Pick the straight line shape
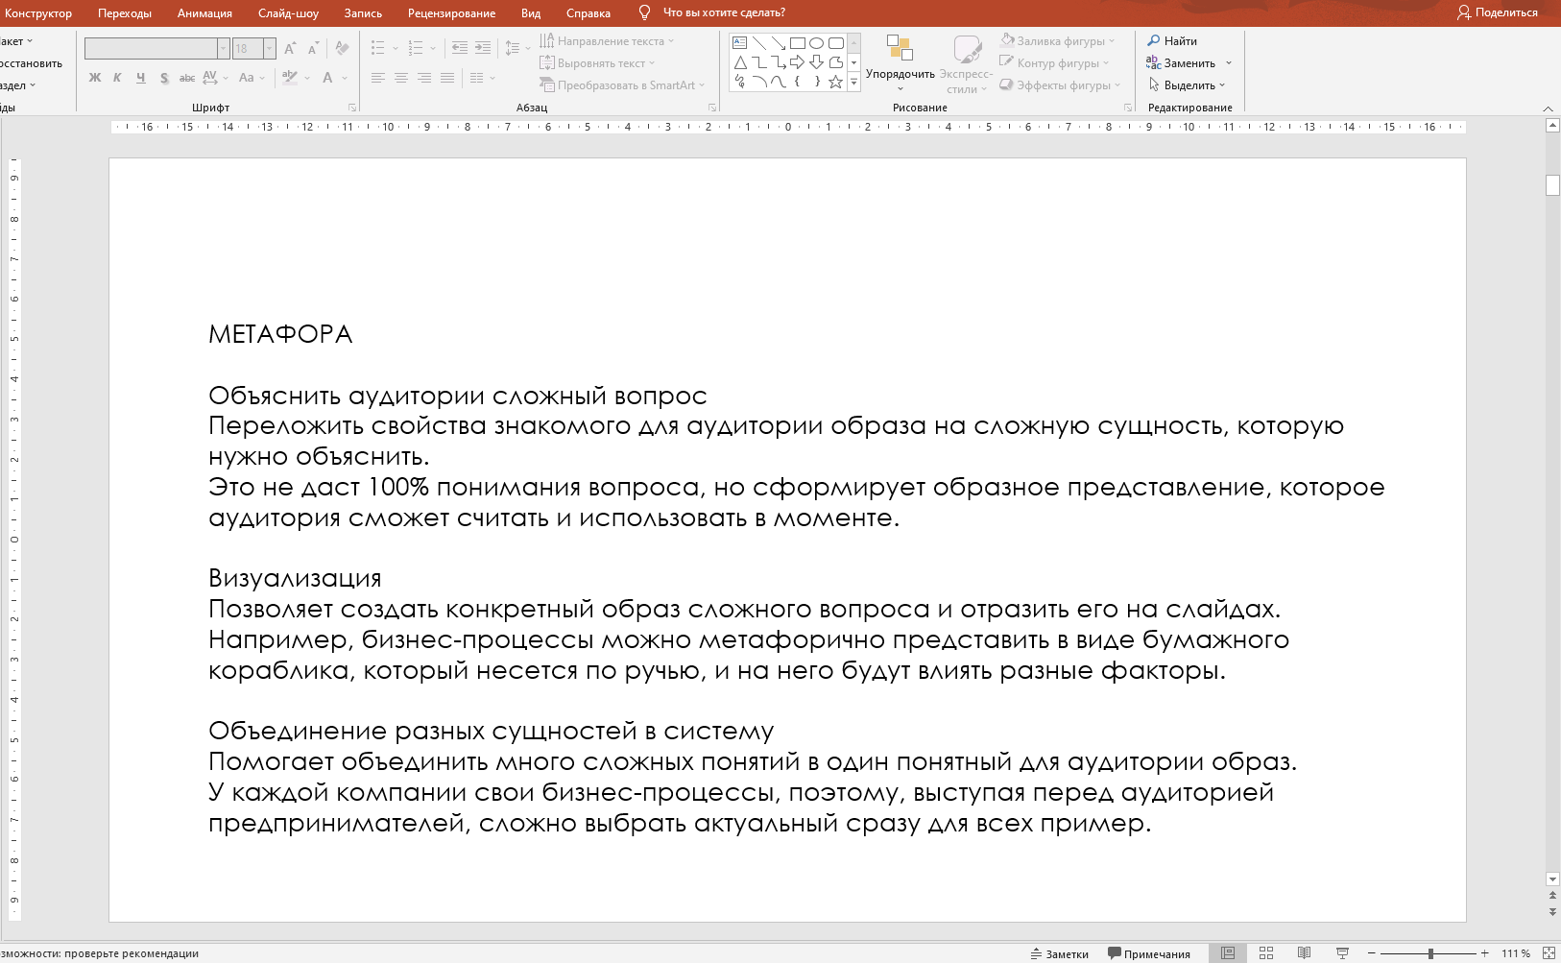Screen dimensions: 1561x963 click(x=759, y=42)
